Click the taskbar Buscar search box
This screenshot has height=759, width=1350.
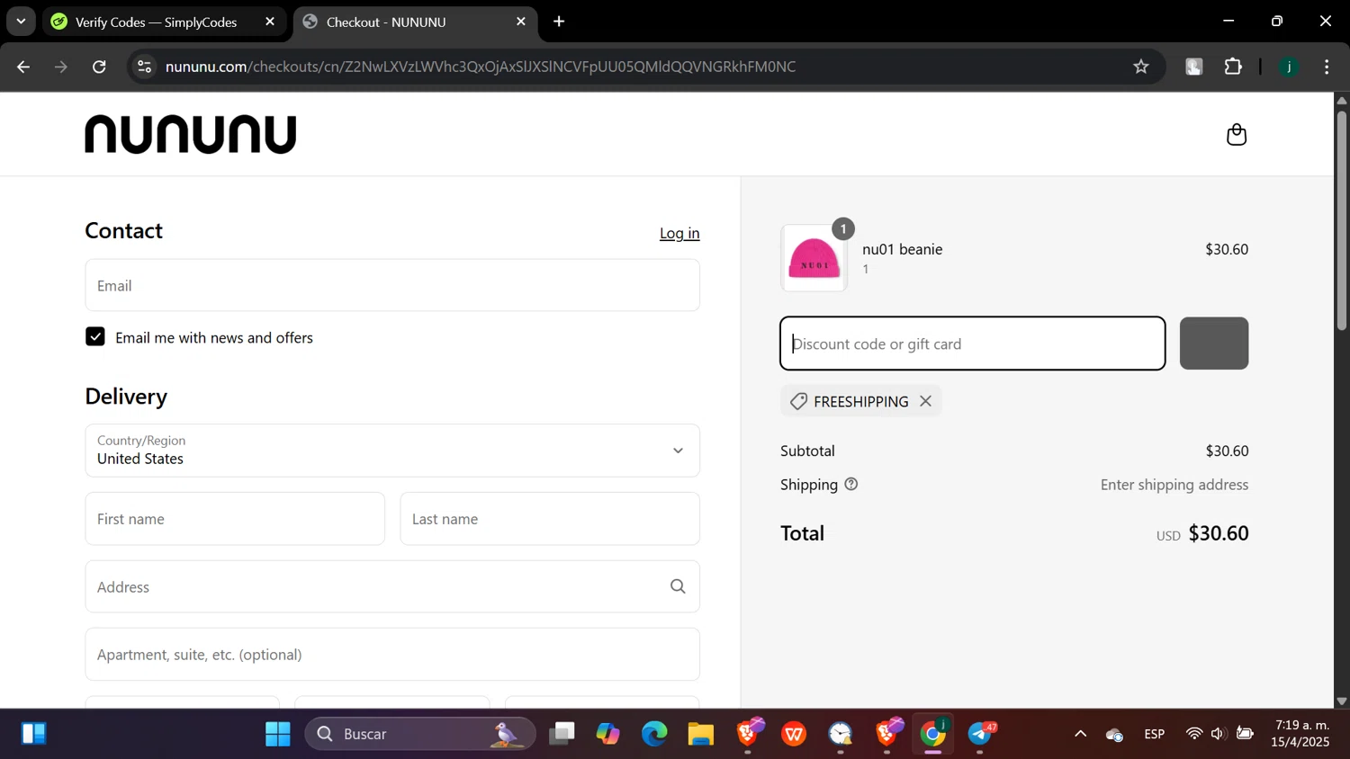click(x=420, y=735)
